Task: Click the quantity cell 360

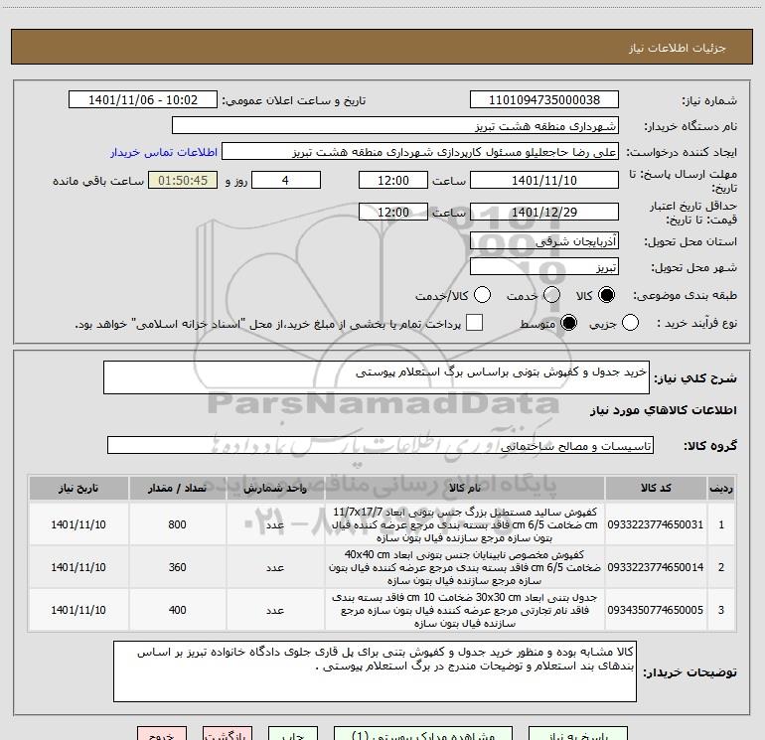Action: tap(177, 567)
